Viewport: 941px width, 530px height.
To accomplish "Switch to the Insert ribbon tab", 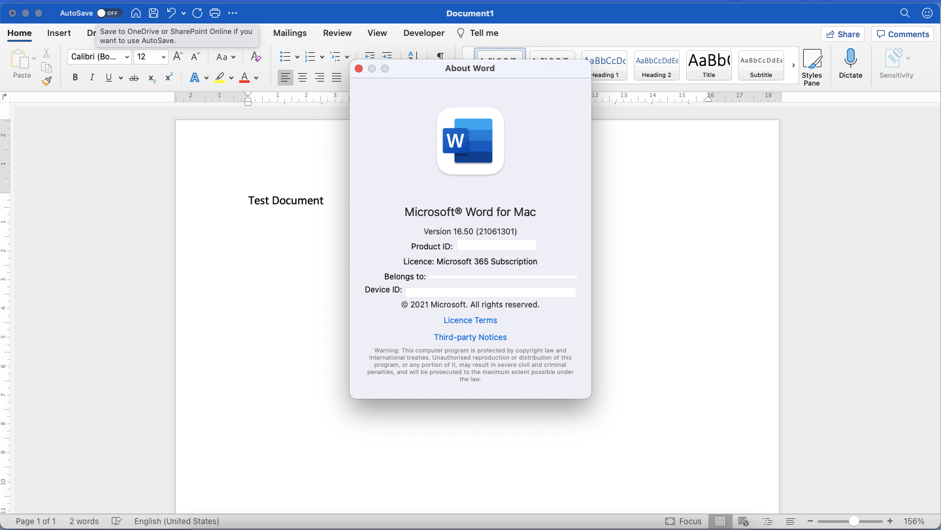I will pyautogui.click(x=59, y=33).
